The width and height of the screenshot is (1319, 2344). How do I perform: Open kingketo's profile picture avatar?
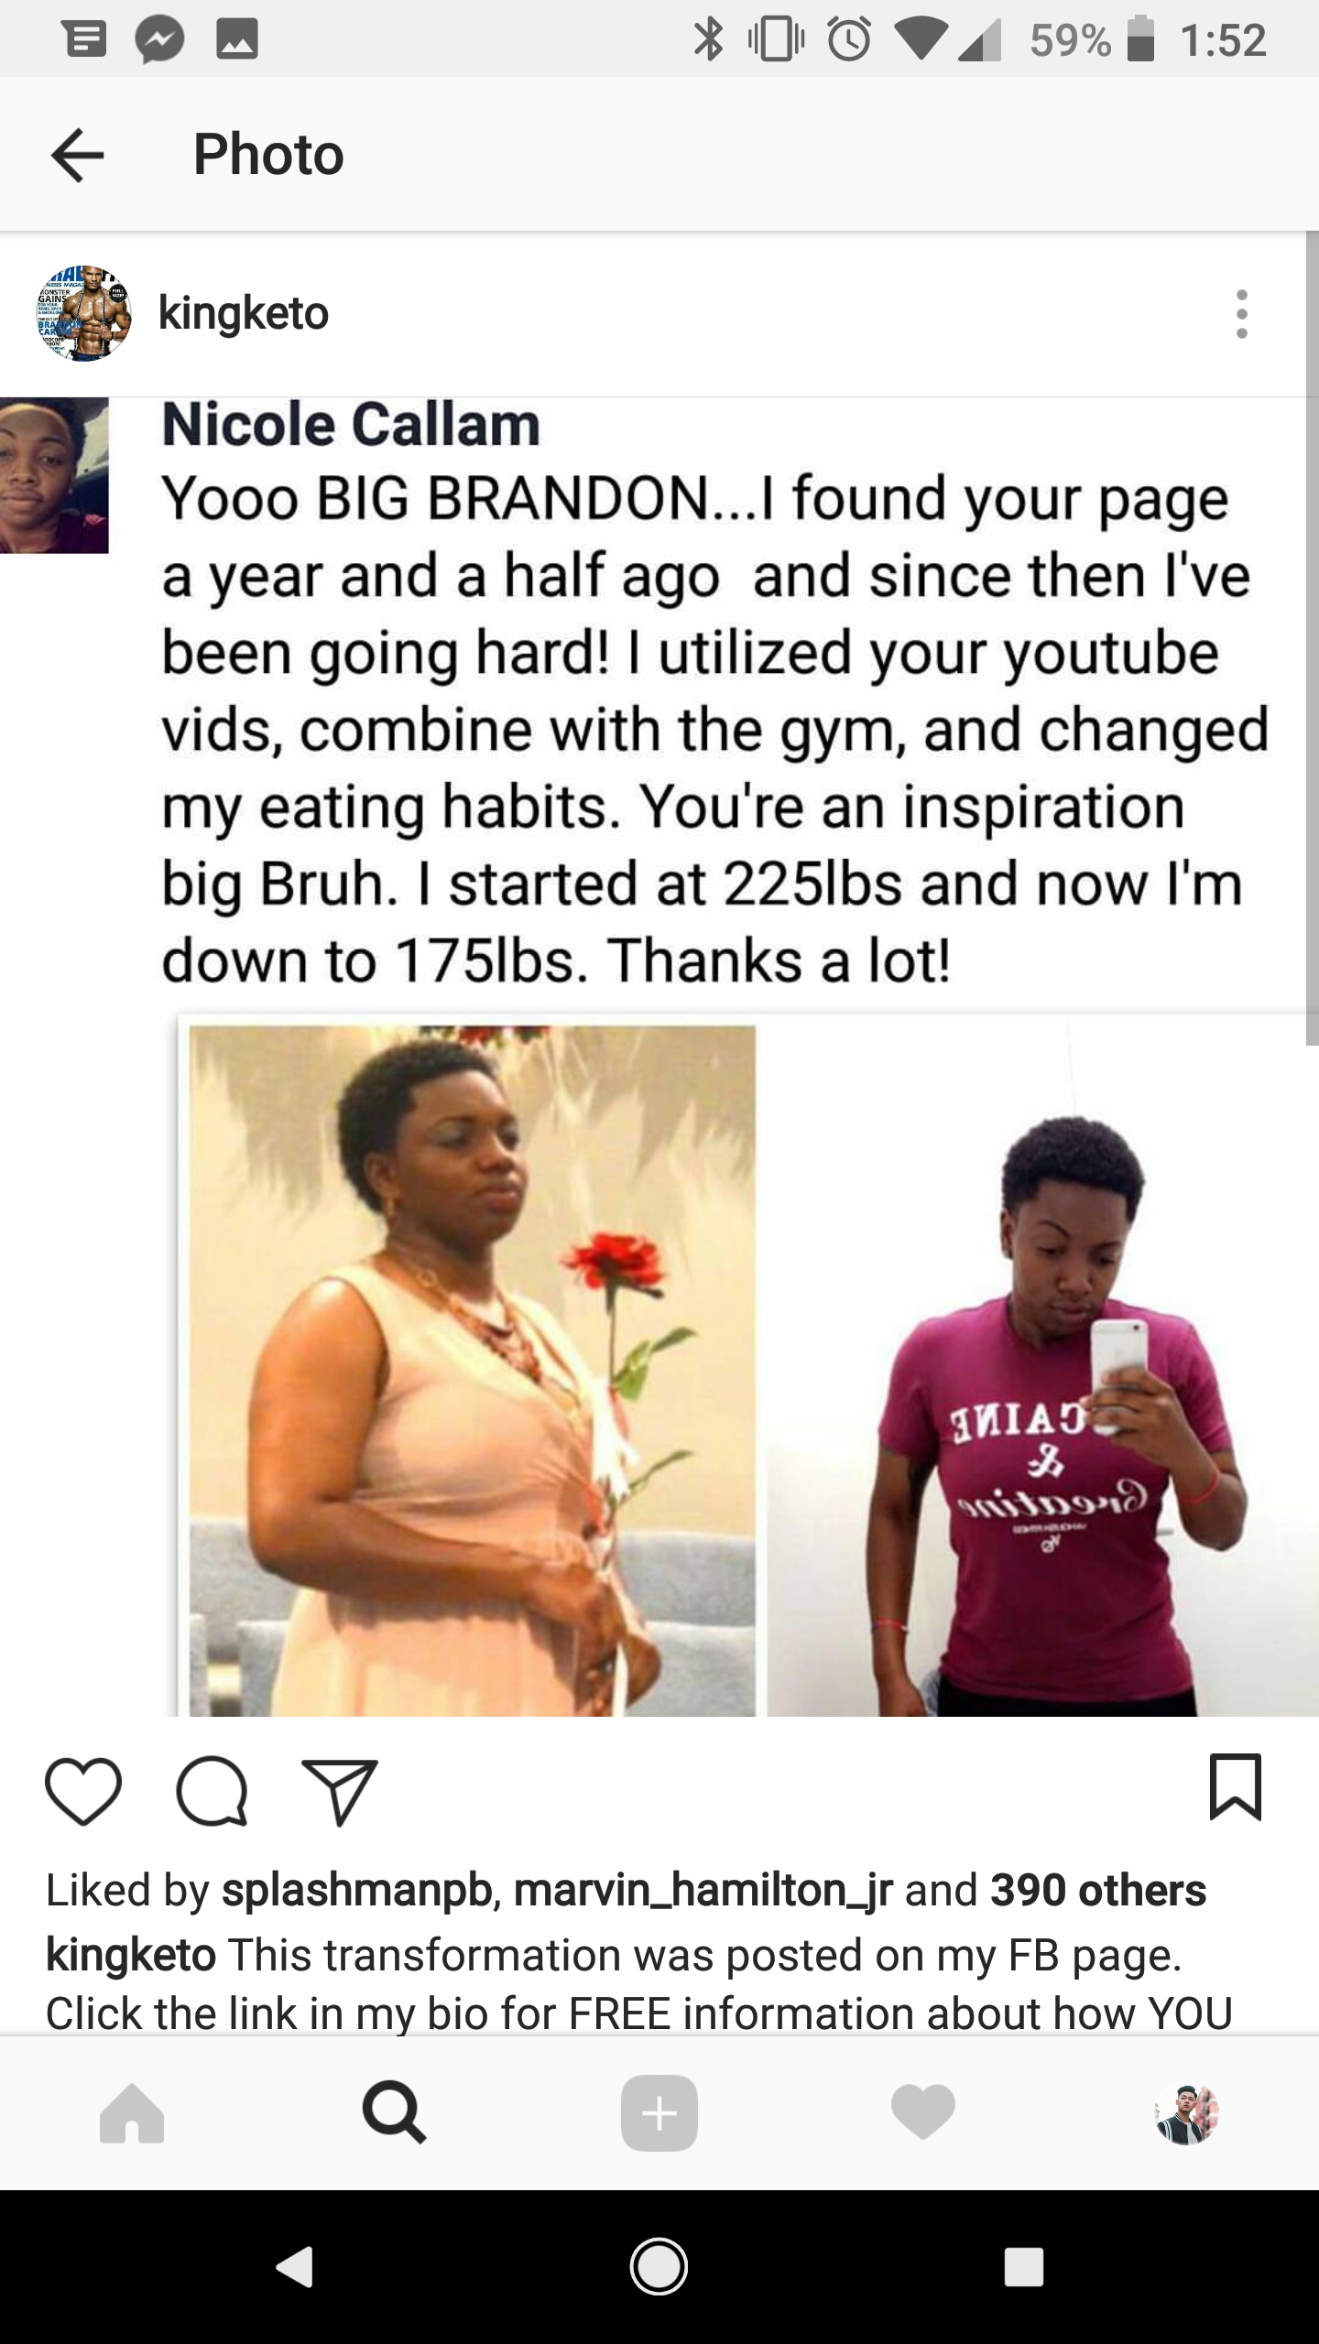point(84,313)
